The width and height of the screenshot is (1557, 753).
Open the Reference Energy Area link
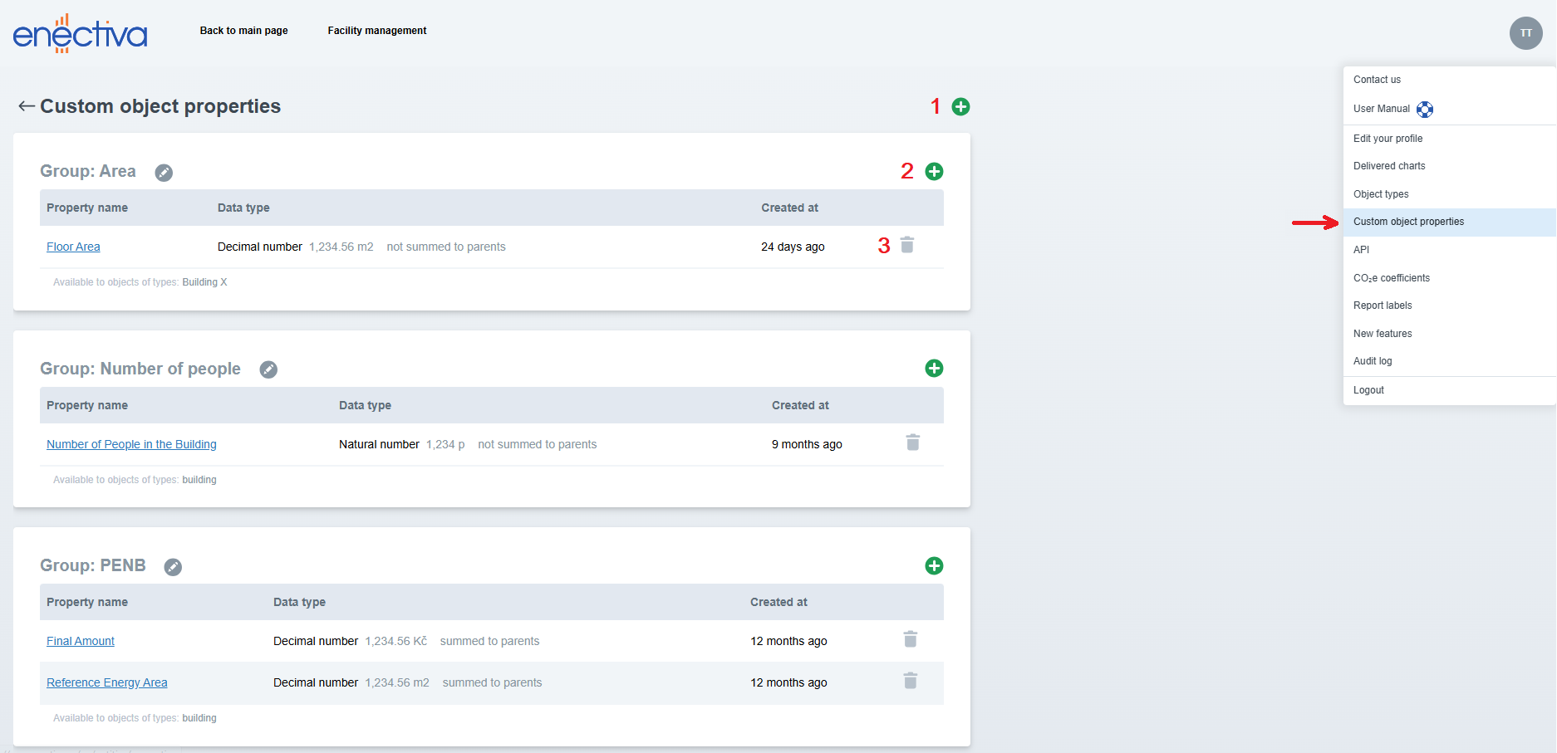(106, 682)
